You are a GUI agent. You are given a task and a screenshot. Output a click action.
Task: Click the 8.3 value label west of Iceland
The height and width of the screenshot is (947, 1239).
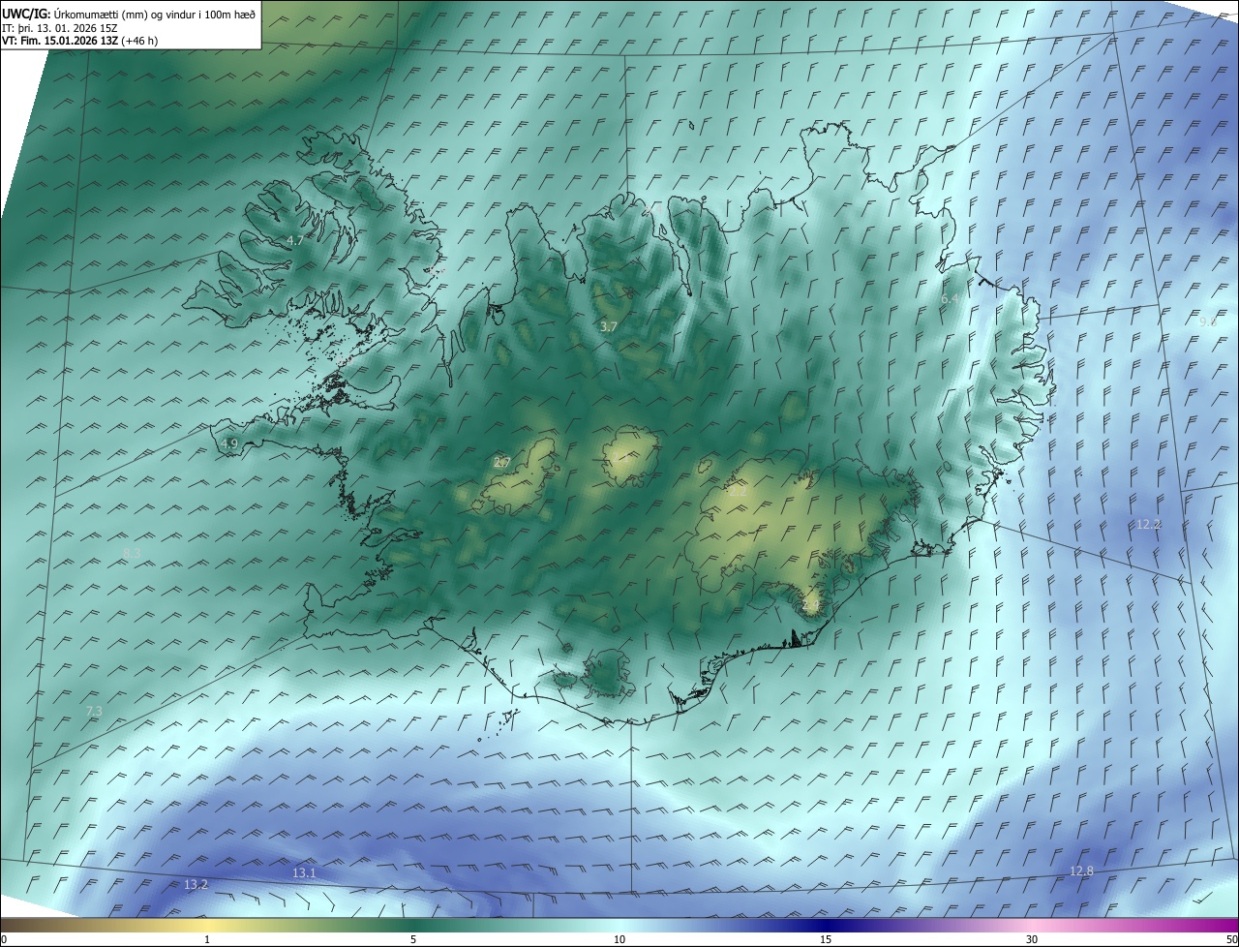(133, 553)
